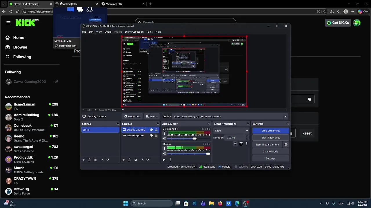The image size is (371, 208).
Task: Pop out the Controls dock
Action: 288,124
